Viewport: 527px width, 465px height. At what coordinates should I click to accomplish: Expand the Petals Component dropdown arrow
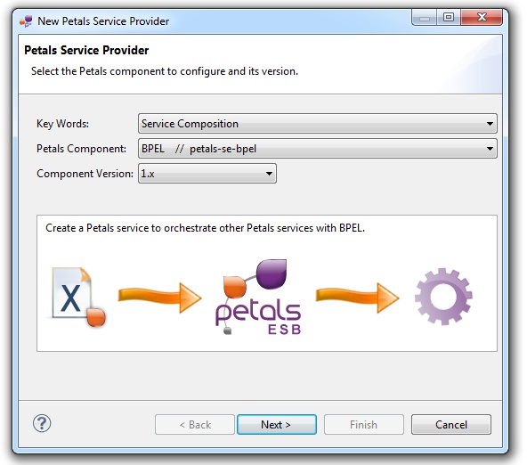490,149
